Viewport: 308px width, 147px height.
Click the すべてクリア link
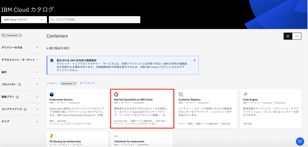click(x=87, y=83)
